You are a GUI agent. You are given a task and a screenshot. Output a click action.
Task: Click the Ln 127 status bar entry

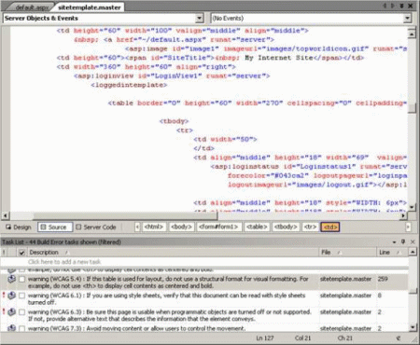(x=265, y=338)
